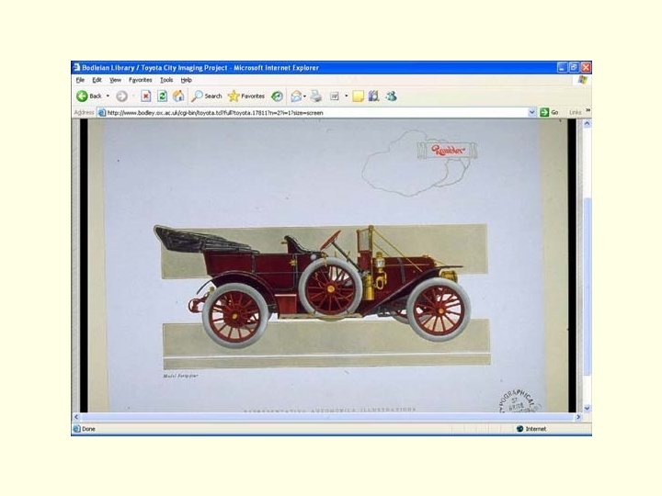Expand the Links toolbar chevron

coord(588,110)
